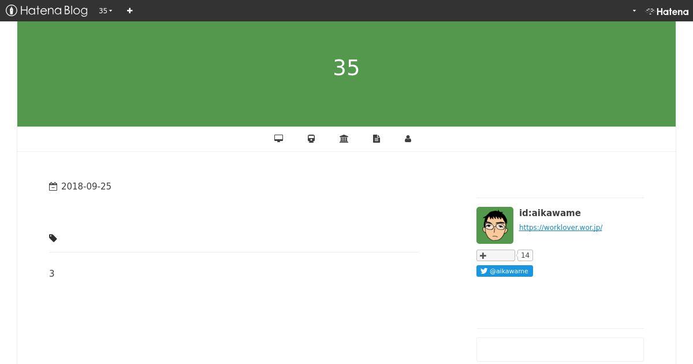Click the aikawame profile avatar image
Viewport: 693px width, 364px height.
coord(495,225)
